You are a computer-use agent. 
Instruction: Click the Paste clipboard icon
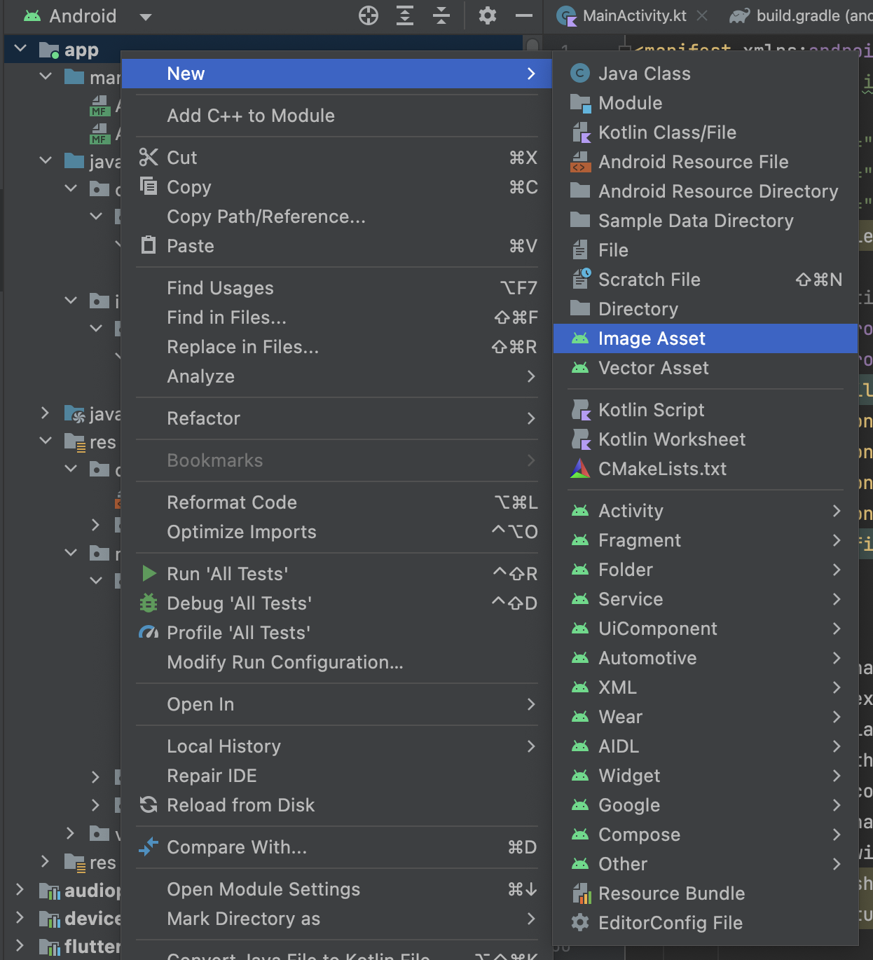click(x=149, y=245)
